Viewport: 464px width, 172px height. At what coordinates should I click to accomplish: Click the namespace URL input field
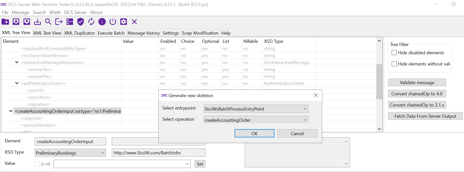click(x=159, y=153)
